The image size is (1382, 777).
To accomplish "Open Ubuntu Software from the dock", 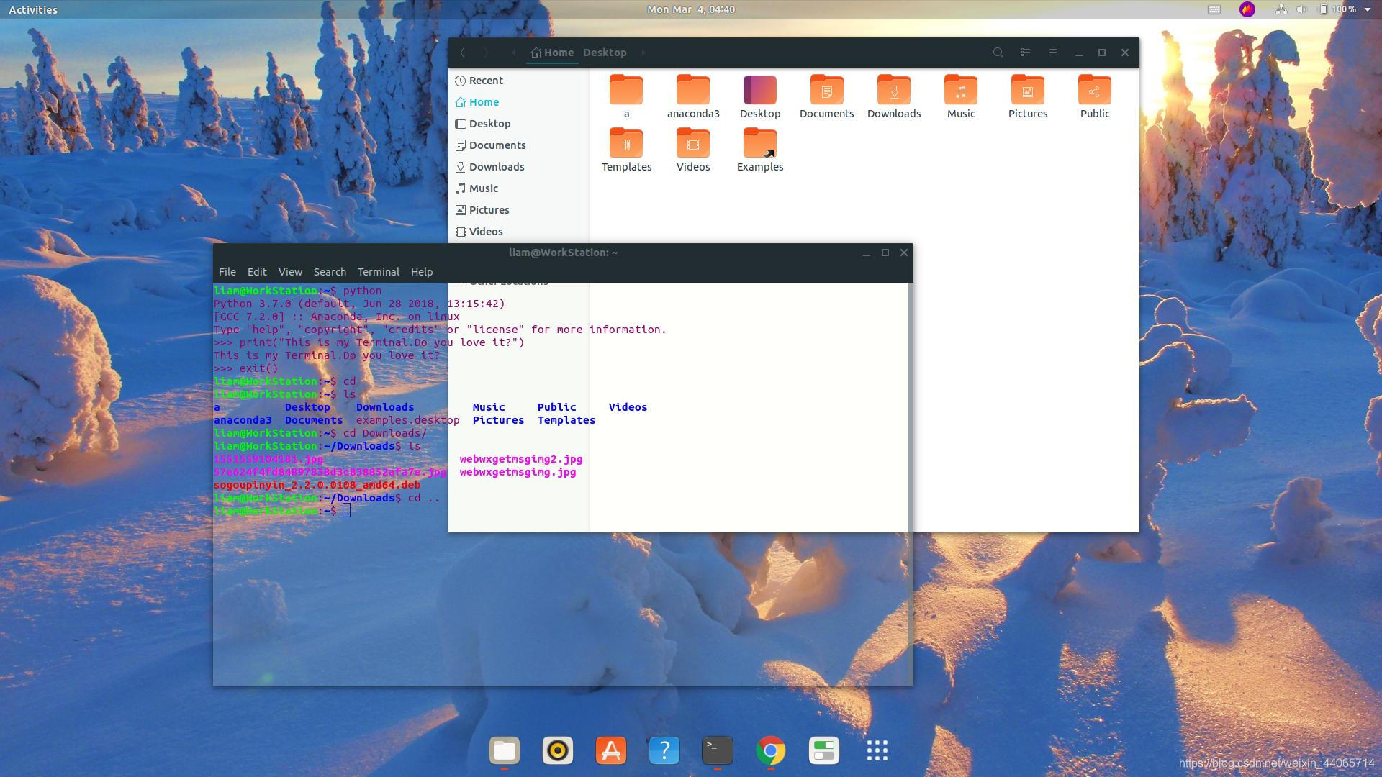I will [x=611, y=750].
